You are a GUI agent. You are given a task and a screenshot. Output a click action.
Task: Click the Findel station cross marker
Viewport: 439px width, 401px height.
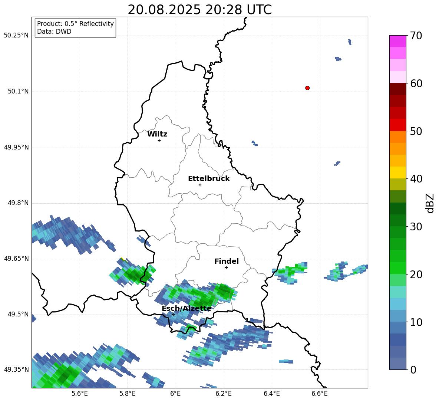pyautogui.click(x=226, y=268)
